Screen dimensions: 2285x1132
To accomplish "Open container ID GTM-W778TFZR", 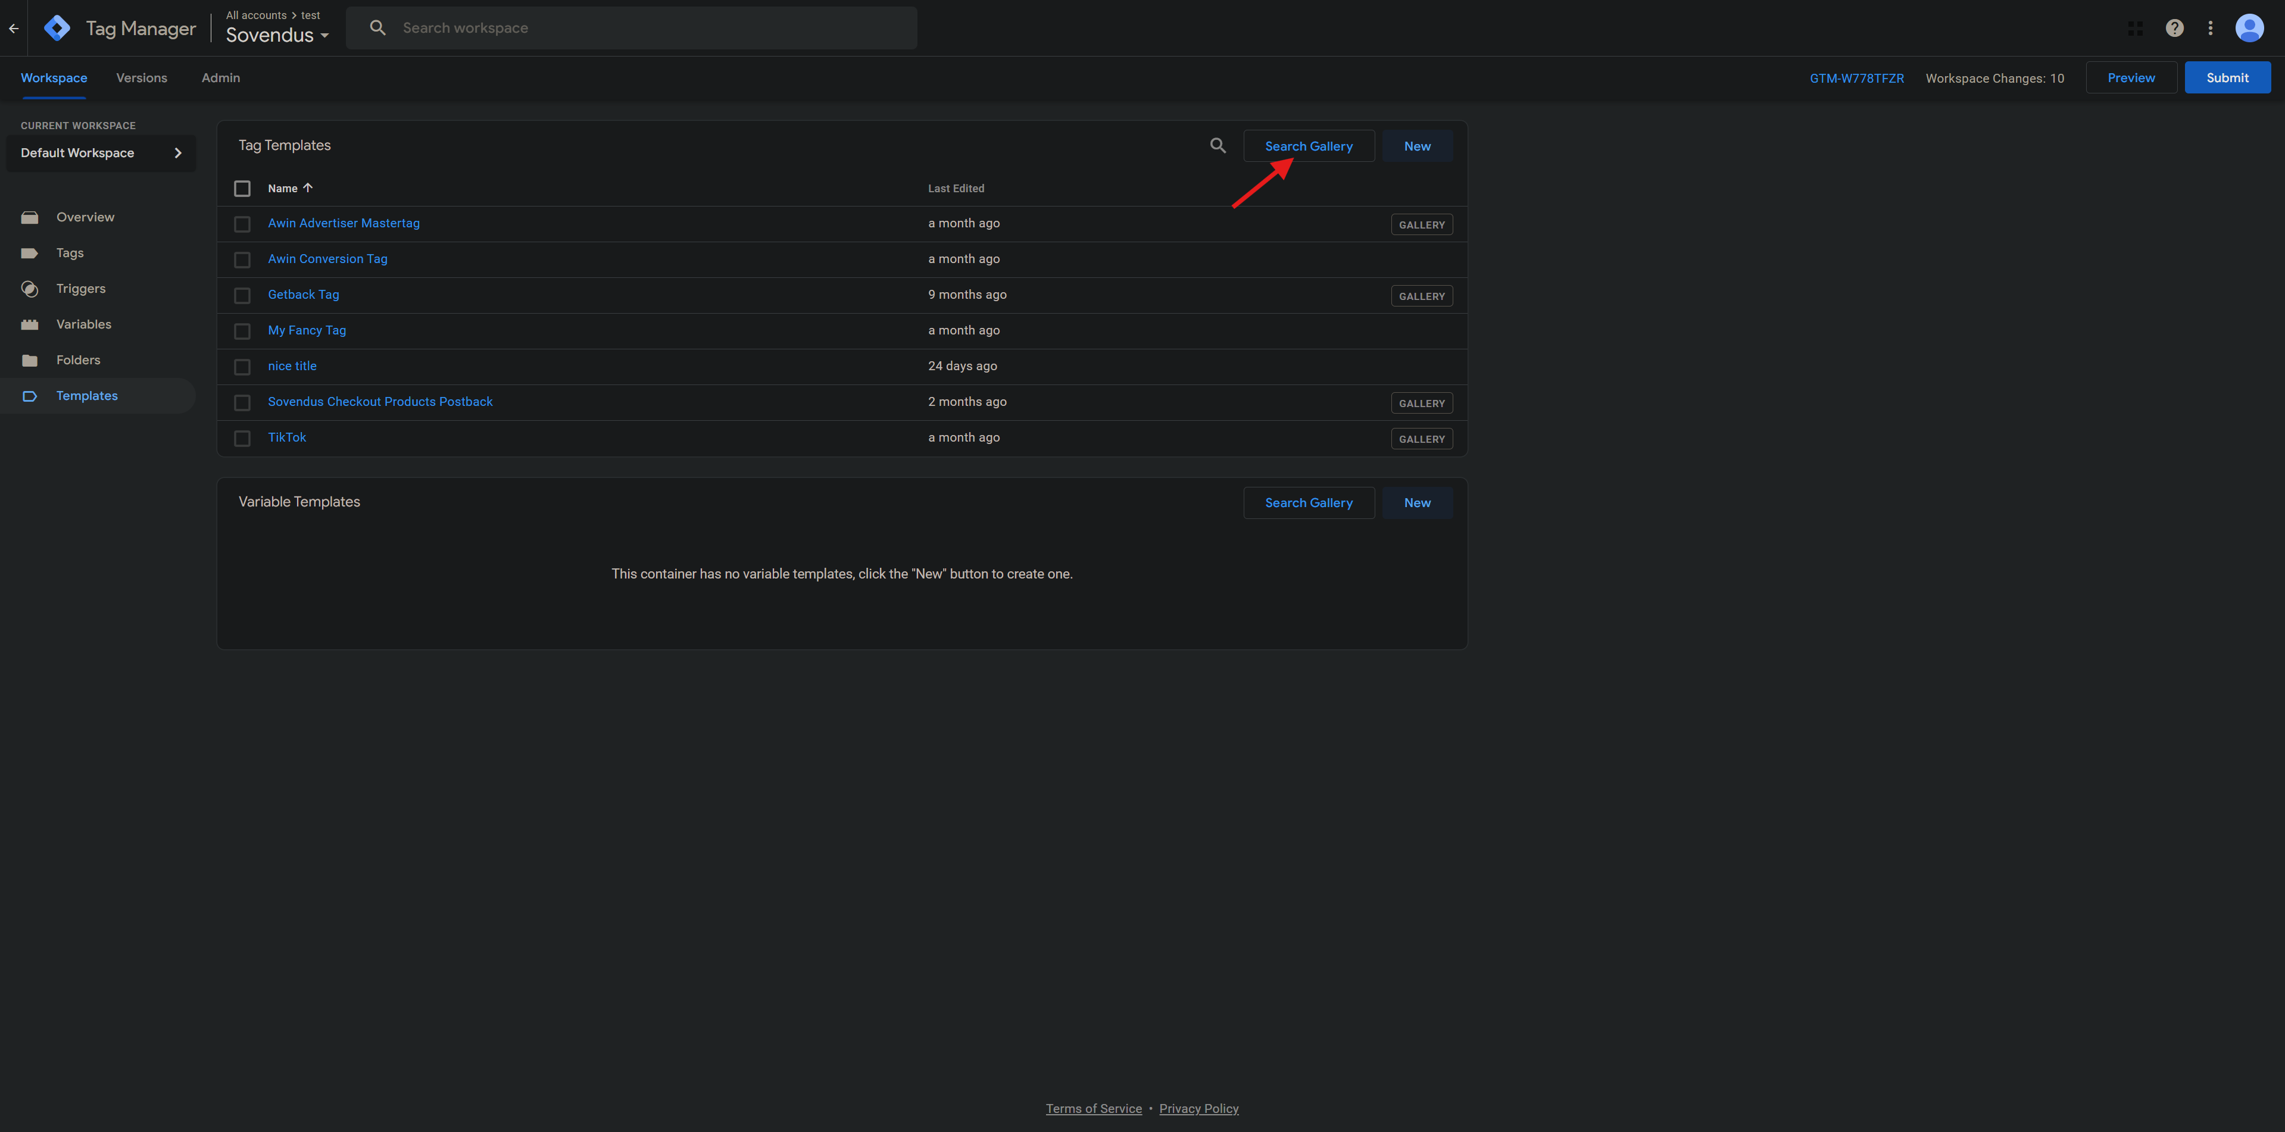I will 1856,79.
